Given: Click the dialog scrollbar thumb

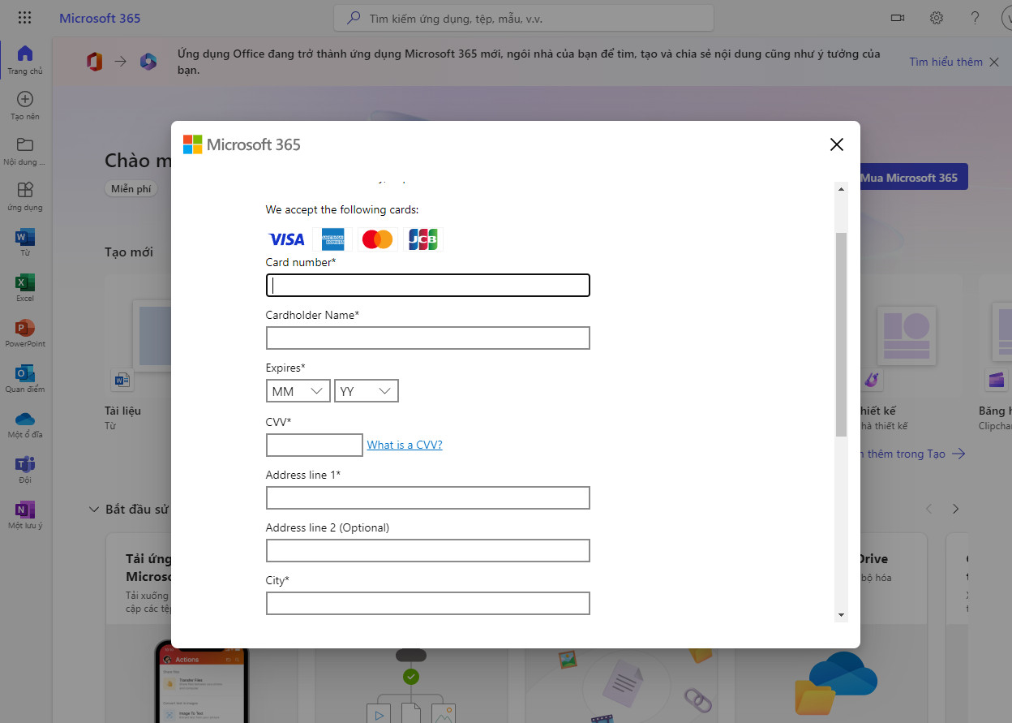Looking at the screenshot, I should tap(841, 334).
